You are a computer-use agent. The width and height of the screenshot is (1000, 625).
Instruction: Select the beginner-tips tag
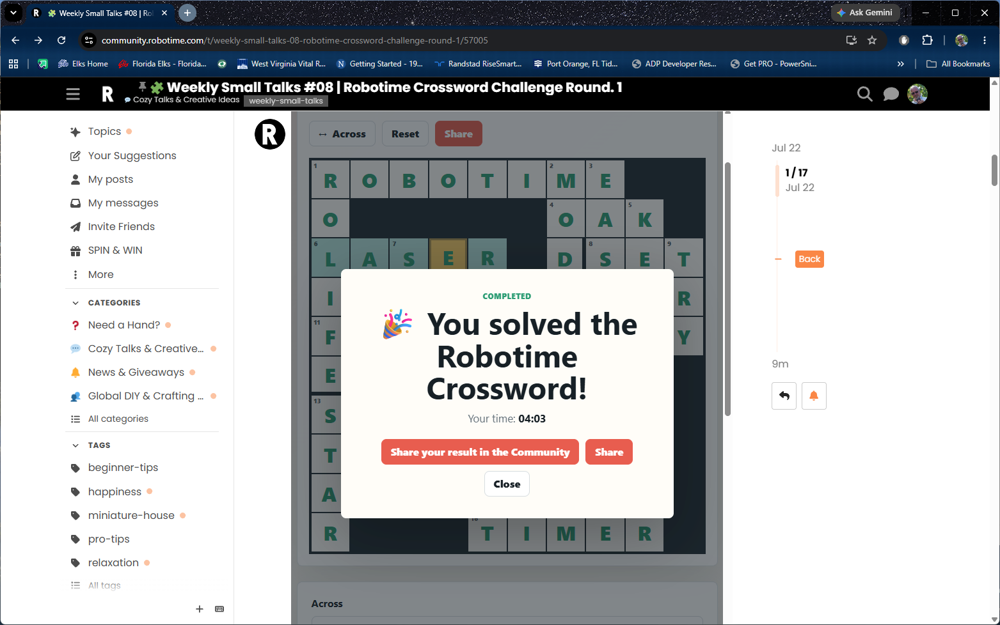(x=123, y=468)
